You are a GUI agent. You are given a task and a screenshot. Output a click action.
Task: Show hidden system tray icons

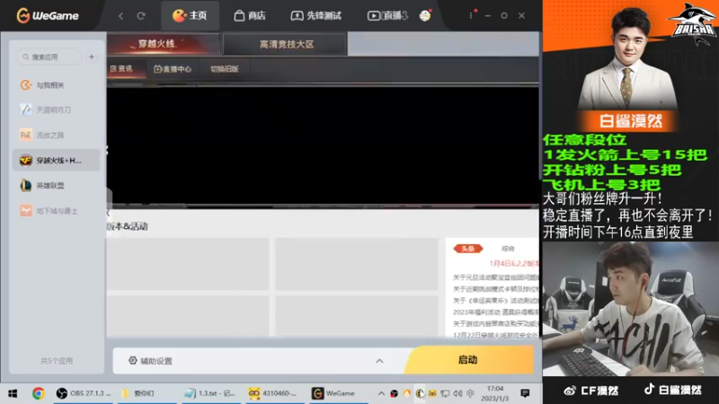381,393
